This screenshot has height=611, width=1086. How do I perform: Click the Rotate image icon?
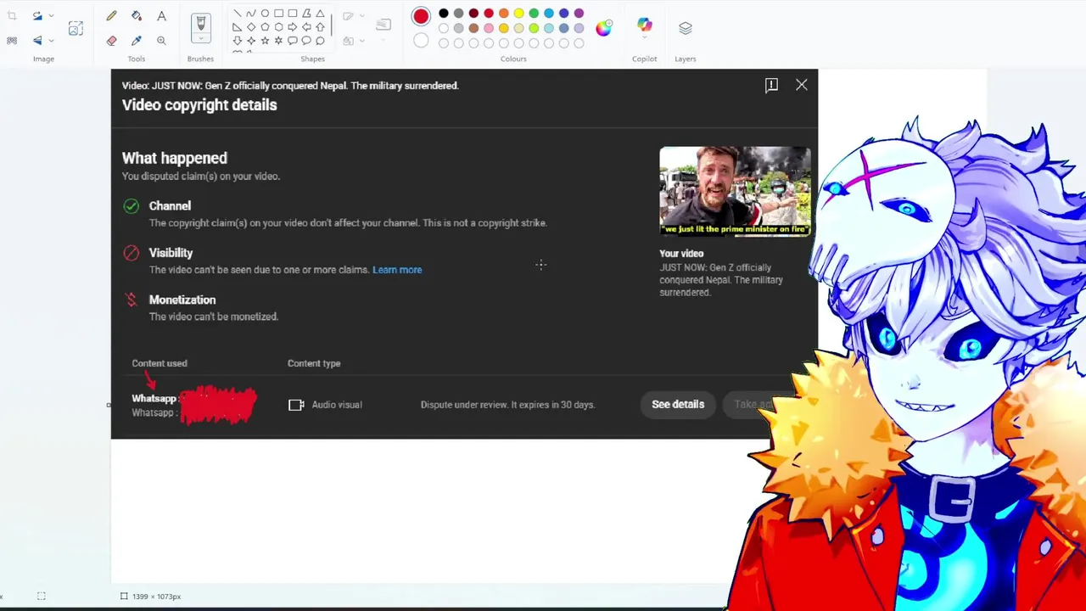tap(37, 16)
